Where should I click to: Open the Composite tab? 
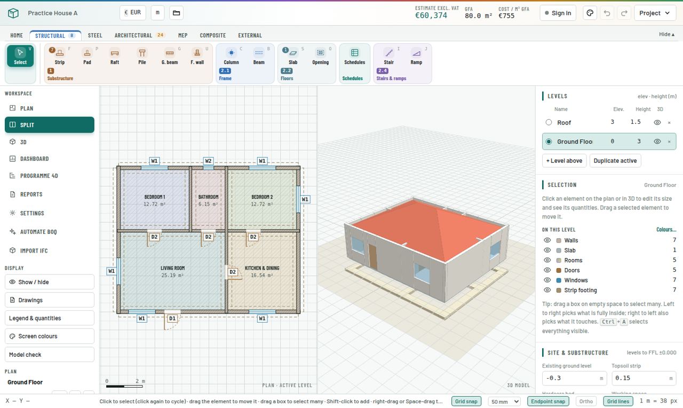[x=213, y=35]
